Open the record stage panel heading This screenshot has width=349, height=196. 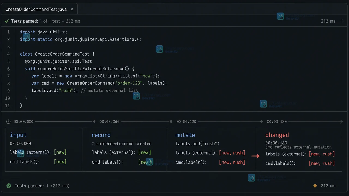[101, 135]
